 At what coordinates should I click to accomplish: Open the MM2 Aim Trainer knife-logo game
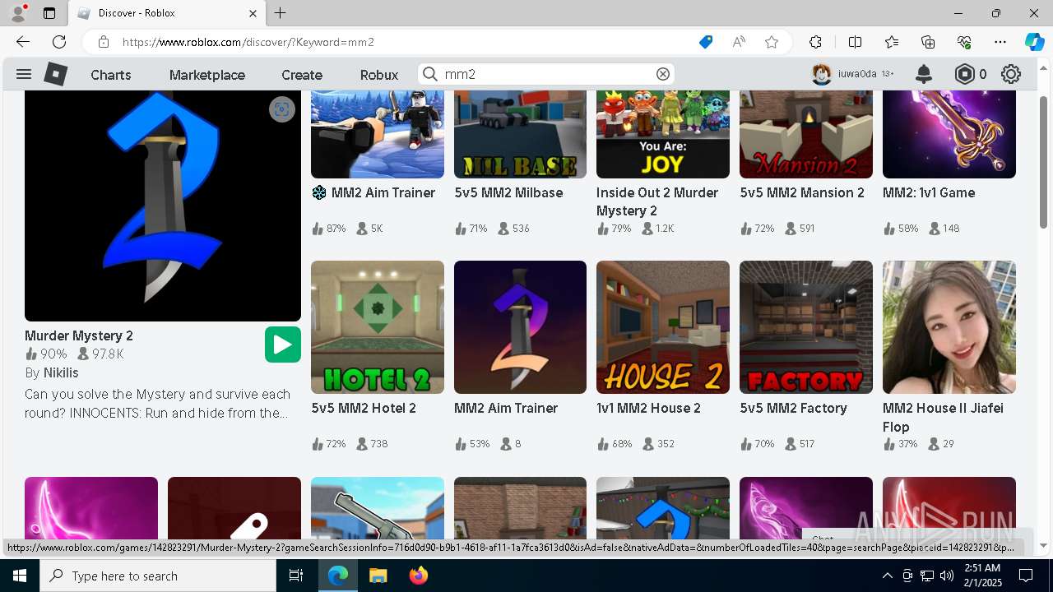pos(520,327)
